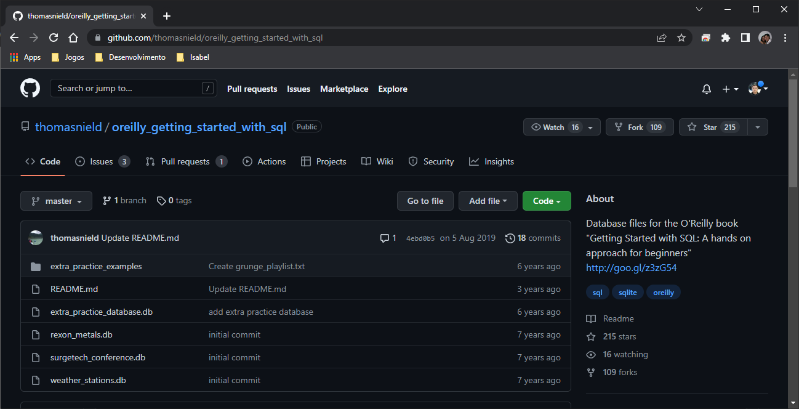This screenshot has height=409, width=799.
Task: Switch to the Issues tab
Action: point(102,161)
